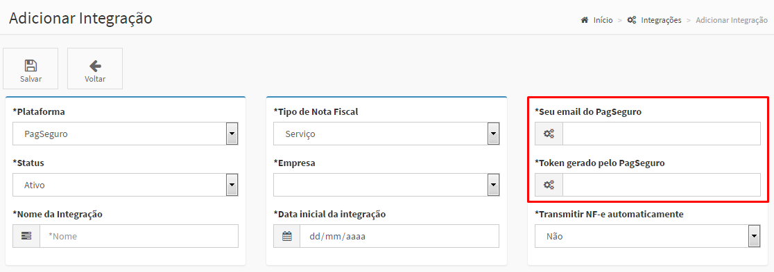The width and height of the screenshot is (774, 272).
Task: Click the gears icon beside Token field
Action: click(549, 185)
